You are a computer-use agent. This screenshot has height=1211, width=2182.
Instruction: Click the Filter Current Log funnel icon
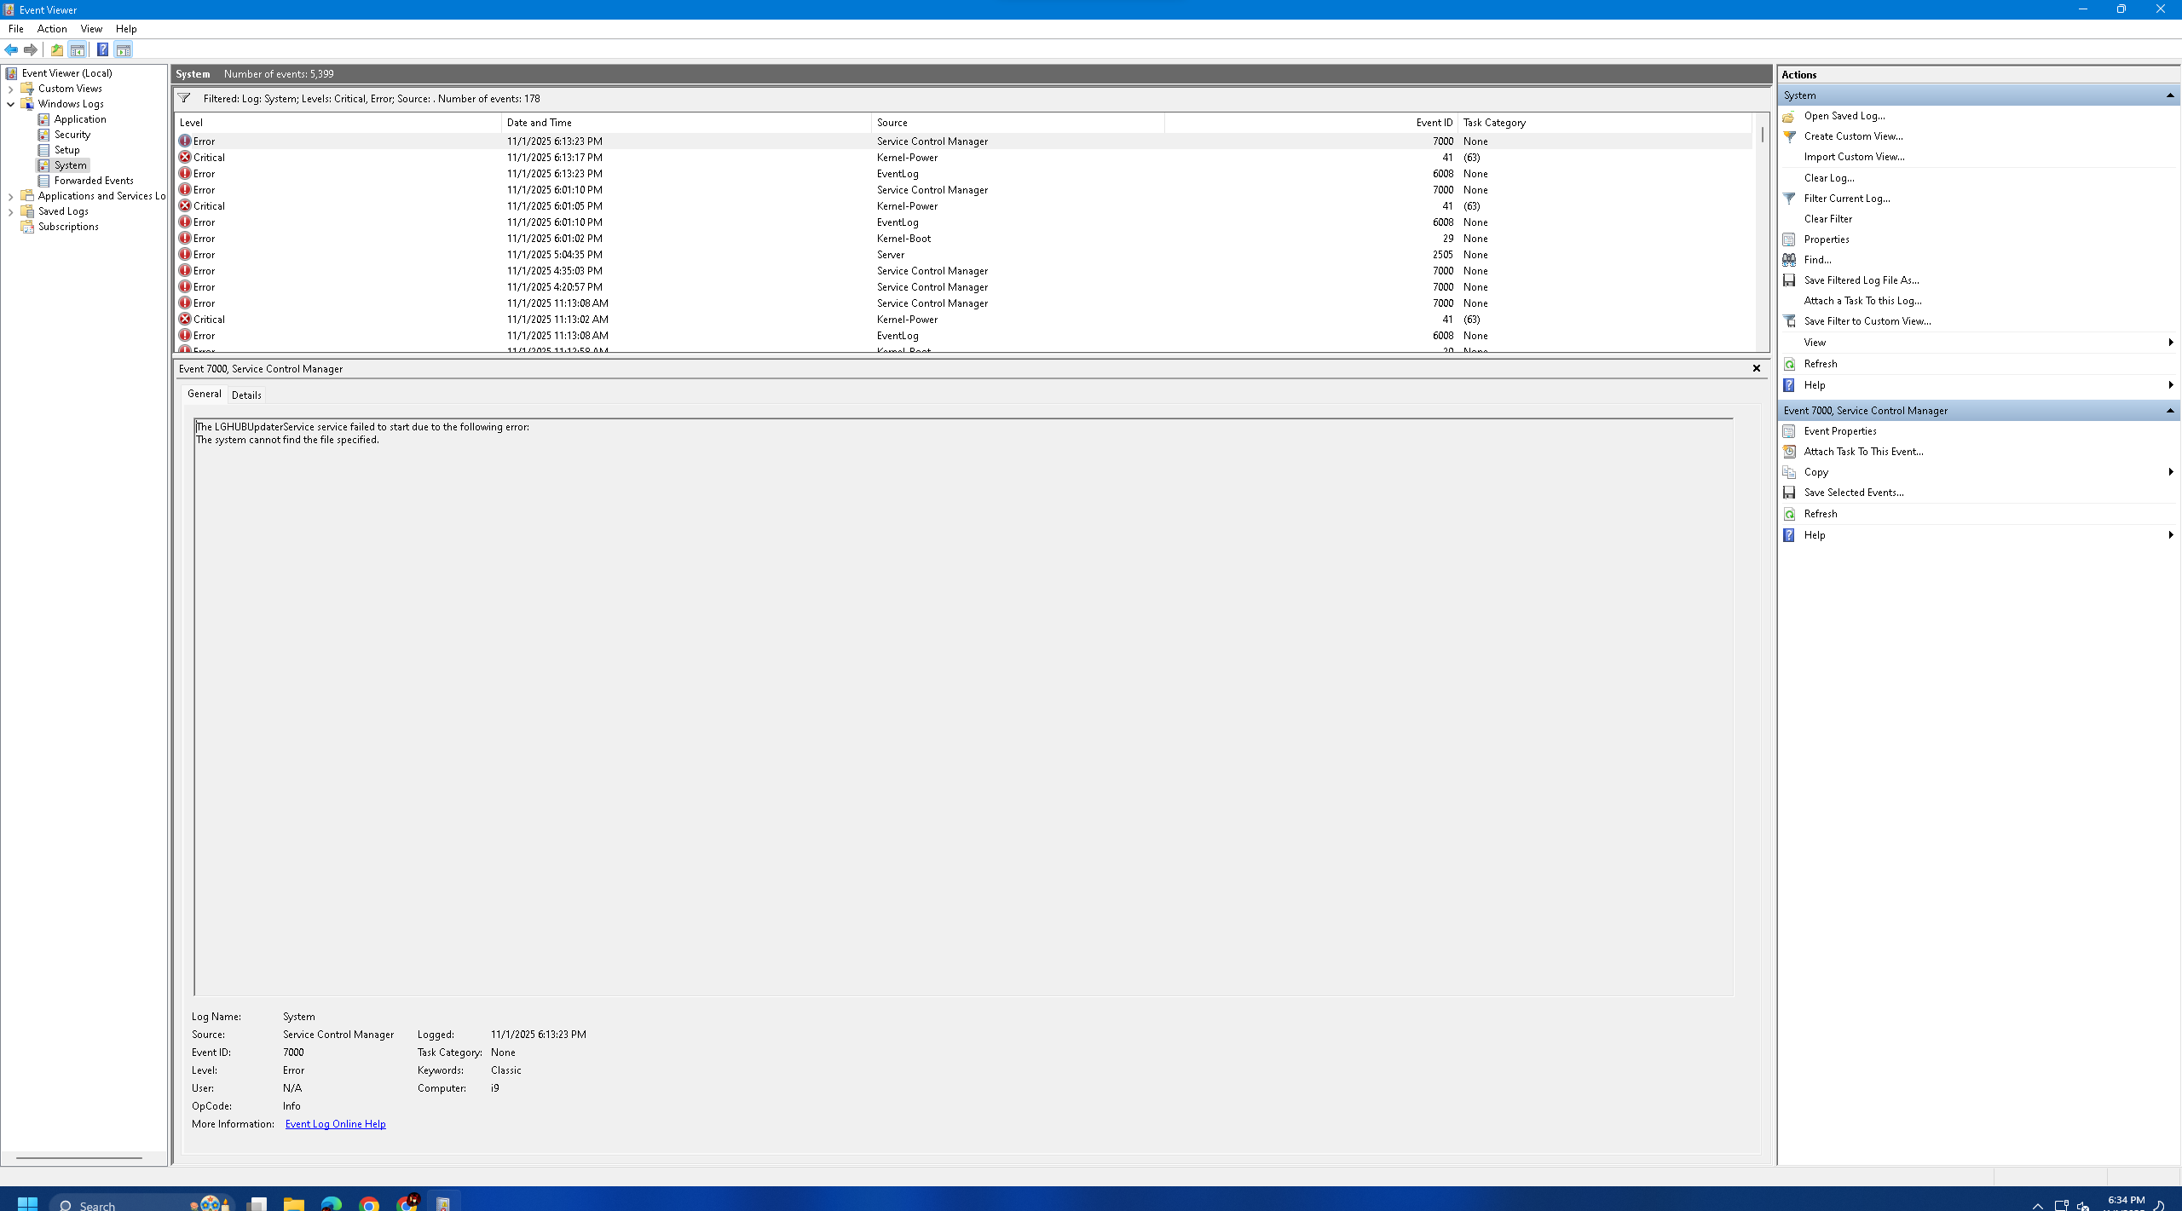click(x=1789, y=199)
